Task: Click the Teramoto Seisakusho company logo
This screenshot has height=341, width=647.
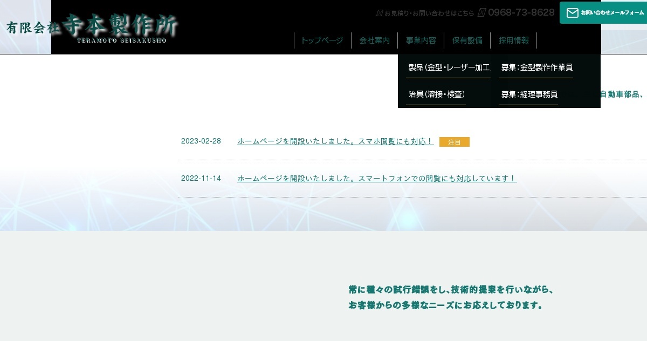Action: tap(92, 28)
